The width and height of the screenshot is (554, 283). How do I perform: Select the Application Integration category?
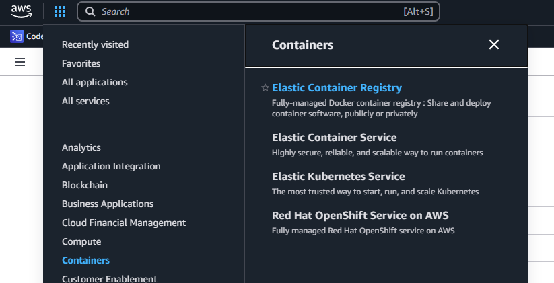pyautogui.click(x=111, y=166)
